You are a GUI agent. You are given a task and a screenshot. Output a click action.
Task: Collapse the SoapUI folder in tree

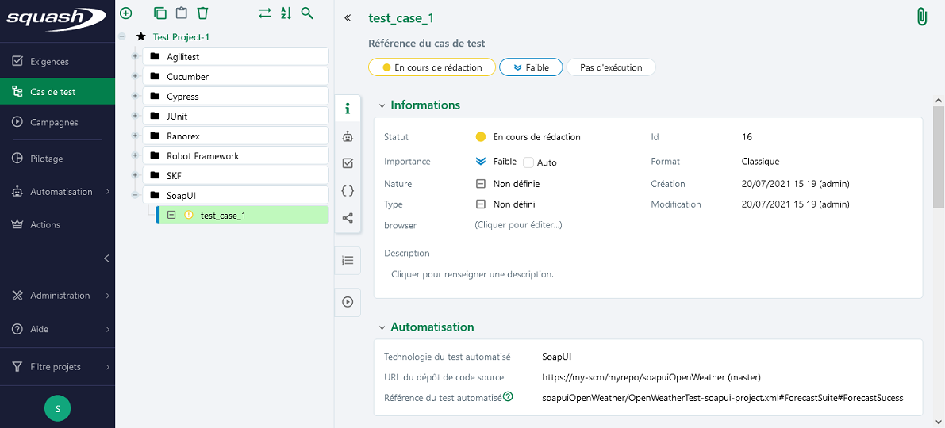click(x=135, y=195)
